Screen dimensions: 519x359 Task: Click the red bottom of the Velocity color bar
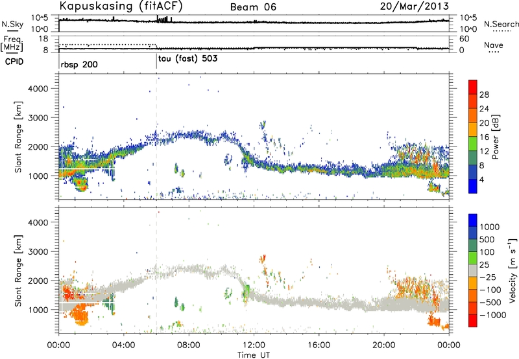point(473,321)
